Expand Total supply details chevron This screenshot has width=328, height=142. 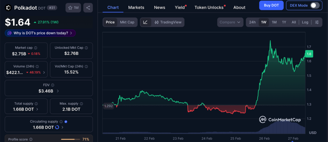(37, 109)
